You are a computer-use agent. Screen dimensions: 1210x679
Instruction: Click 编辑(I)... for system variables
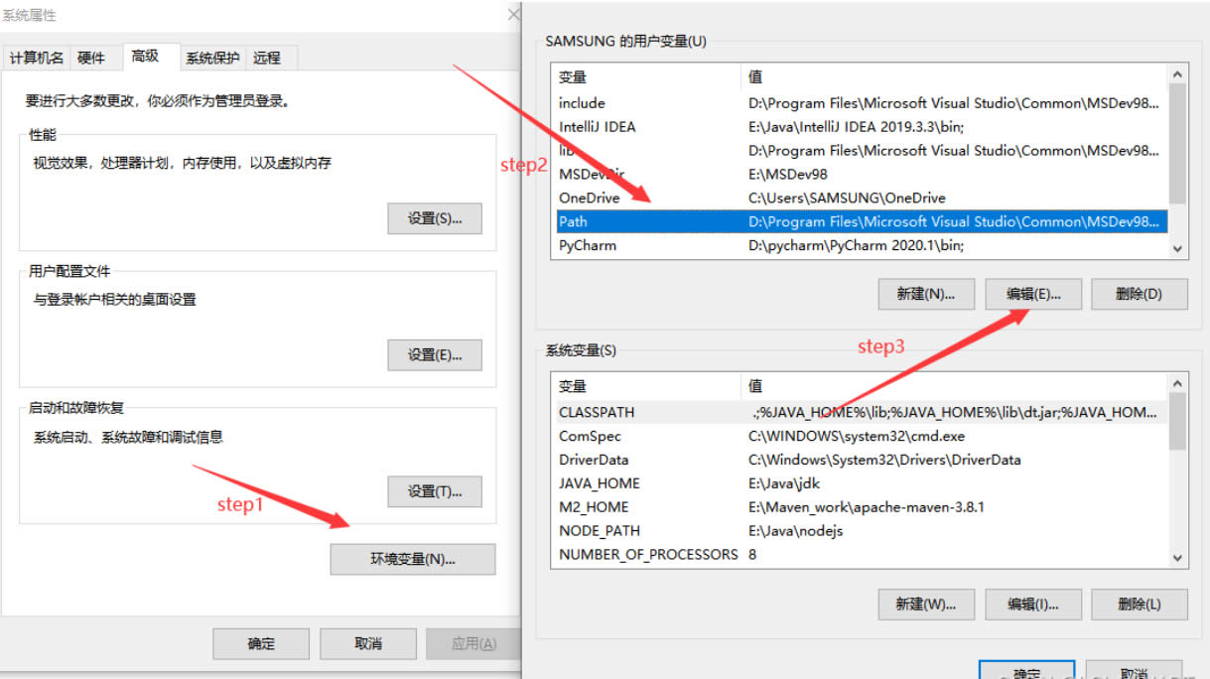[x=1033, y=604]
